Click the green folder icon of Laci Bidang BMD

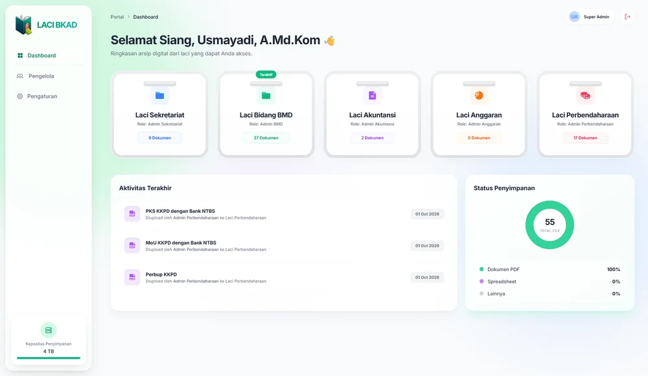266,95
